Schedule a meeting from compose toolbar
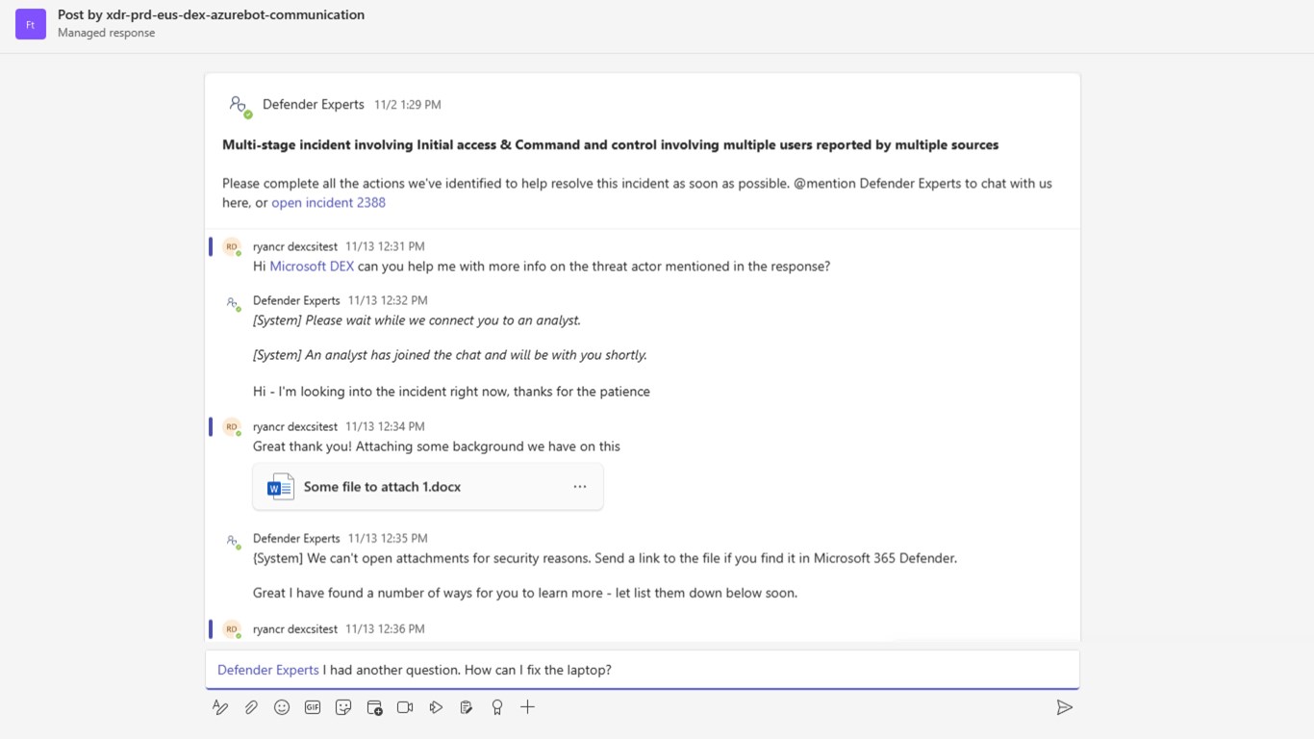This screenshot has height=739, width=1314. pos(374,707)
